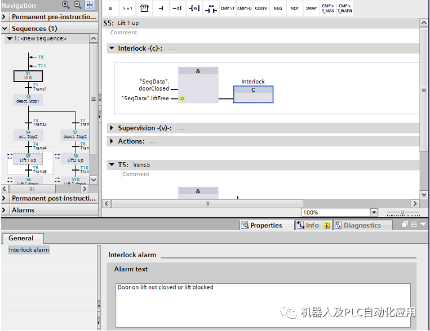This screenshot has width=430, height=331.
Task: Select step S5 Lift 1 up
Action: coord(28,158)
